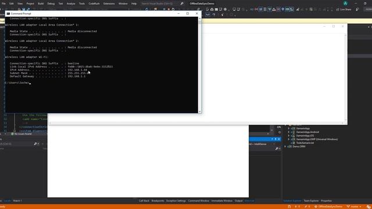The width and height of the screenshot is (372, 209).
Task: Close the blue-highlighted tool panel
Action: (279, 139)
